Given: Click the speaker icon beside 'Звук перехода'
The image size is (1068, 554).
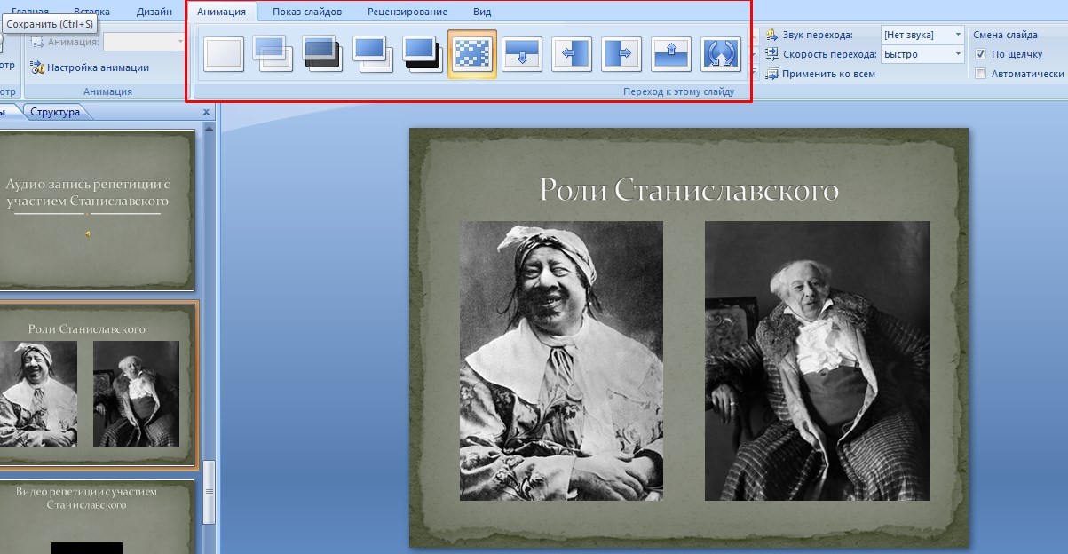Looking at the screenshot, I should (772, 35).
